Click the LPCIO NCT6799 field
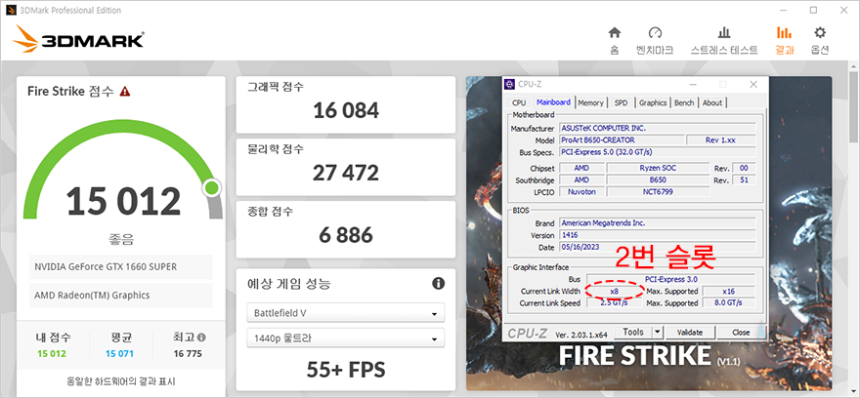860x398 pixels. tap(658, 191)
